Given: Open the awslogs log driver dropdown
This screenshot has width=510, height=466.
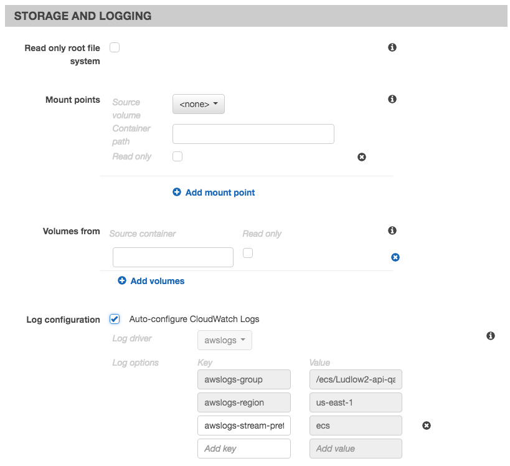Looking at the screenshot, I should tap(224, 340).
